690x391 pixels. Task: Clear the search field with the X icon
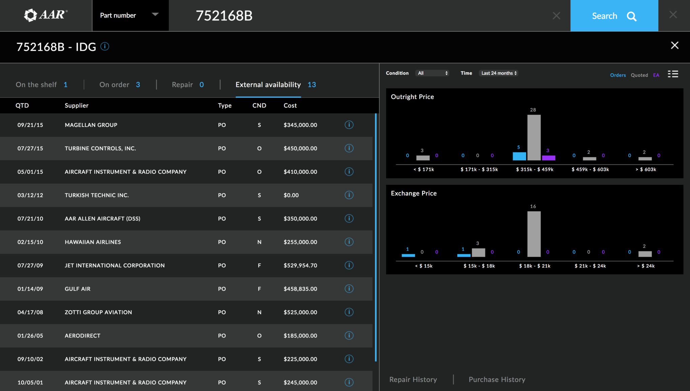tap(556, 16)
